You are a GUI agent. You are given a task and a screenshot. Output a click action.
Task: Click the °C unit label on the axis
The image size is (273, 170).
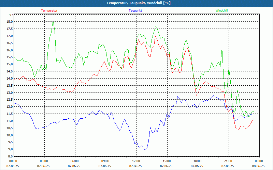click(x=11, y=15)
